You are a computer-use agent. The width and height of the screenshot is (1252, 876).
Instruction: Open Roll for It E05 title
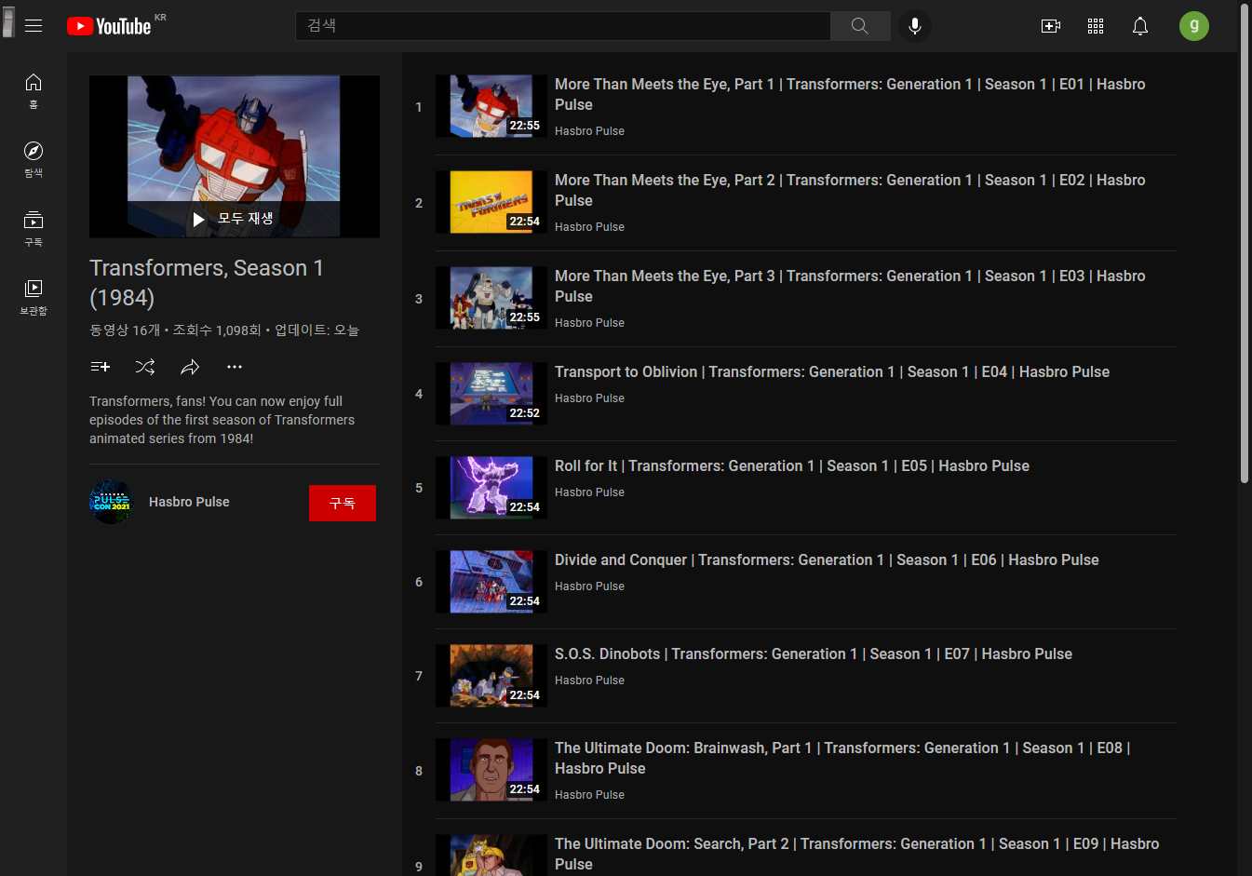point(792,465)
